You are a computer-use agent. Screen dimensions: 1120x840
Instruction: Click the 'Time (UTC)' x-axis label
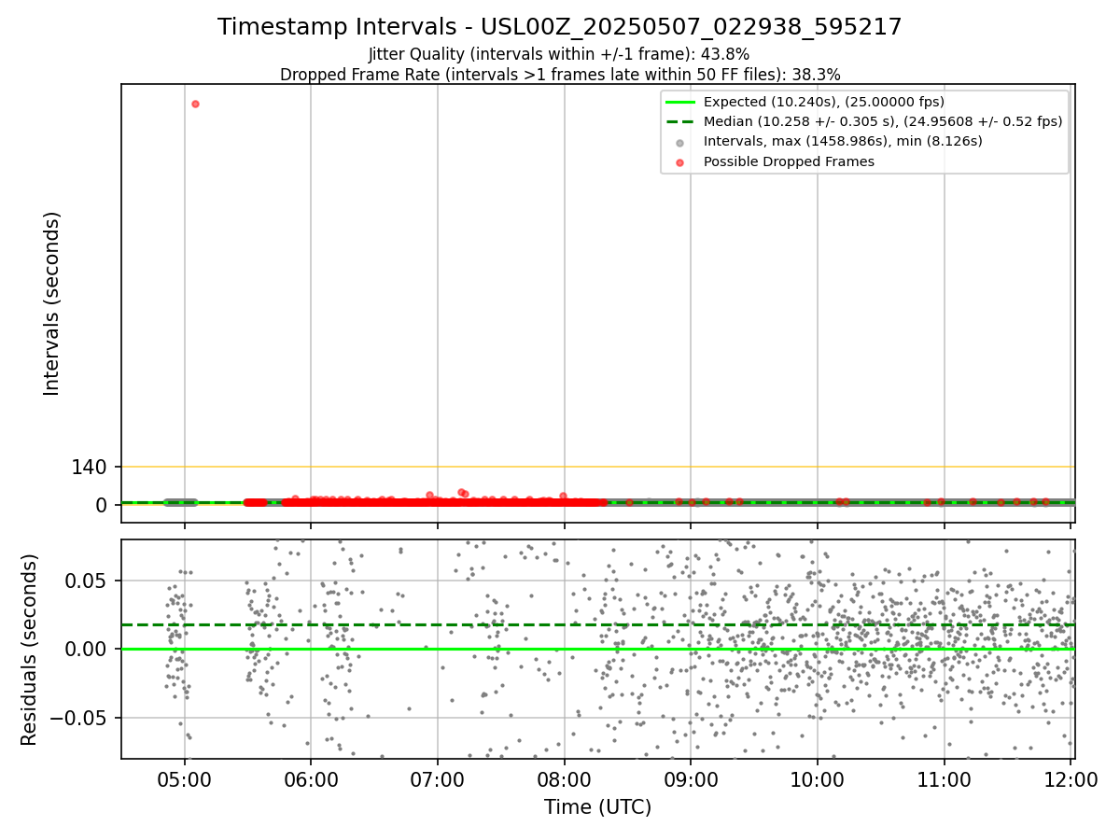[598, 807]
